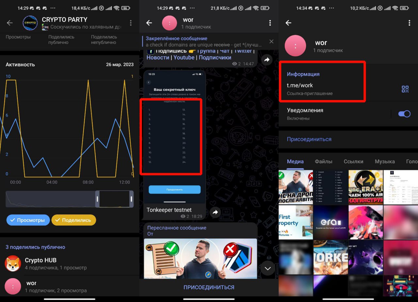Open the Новости link in the message
The image size is (418, 302).
pos(158,58)
